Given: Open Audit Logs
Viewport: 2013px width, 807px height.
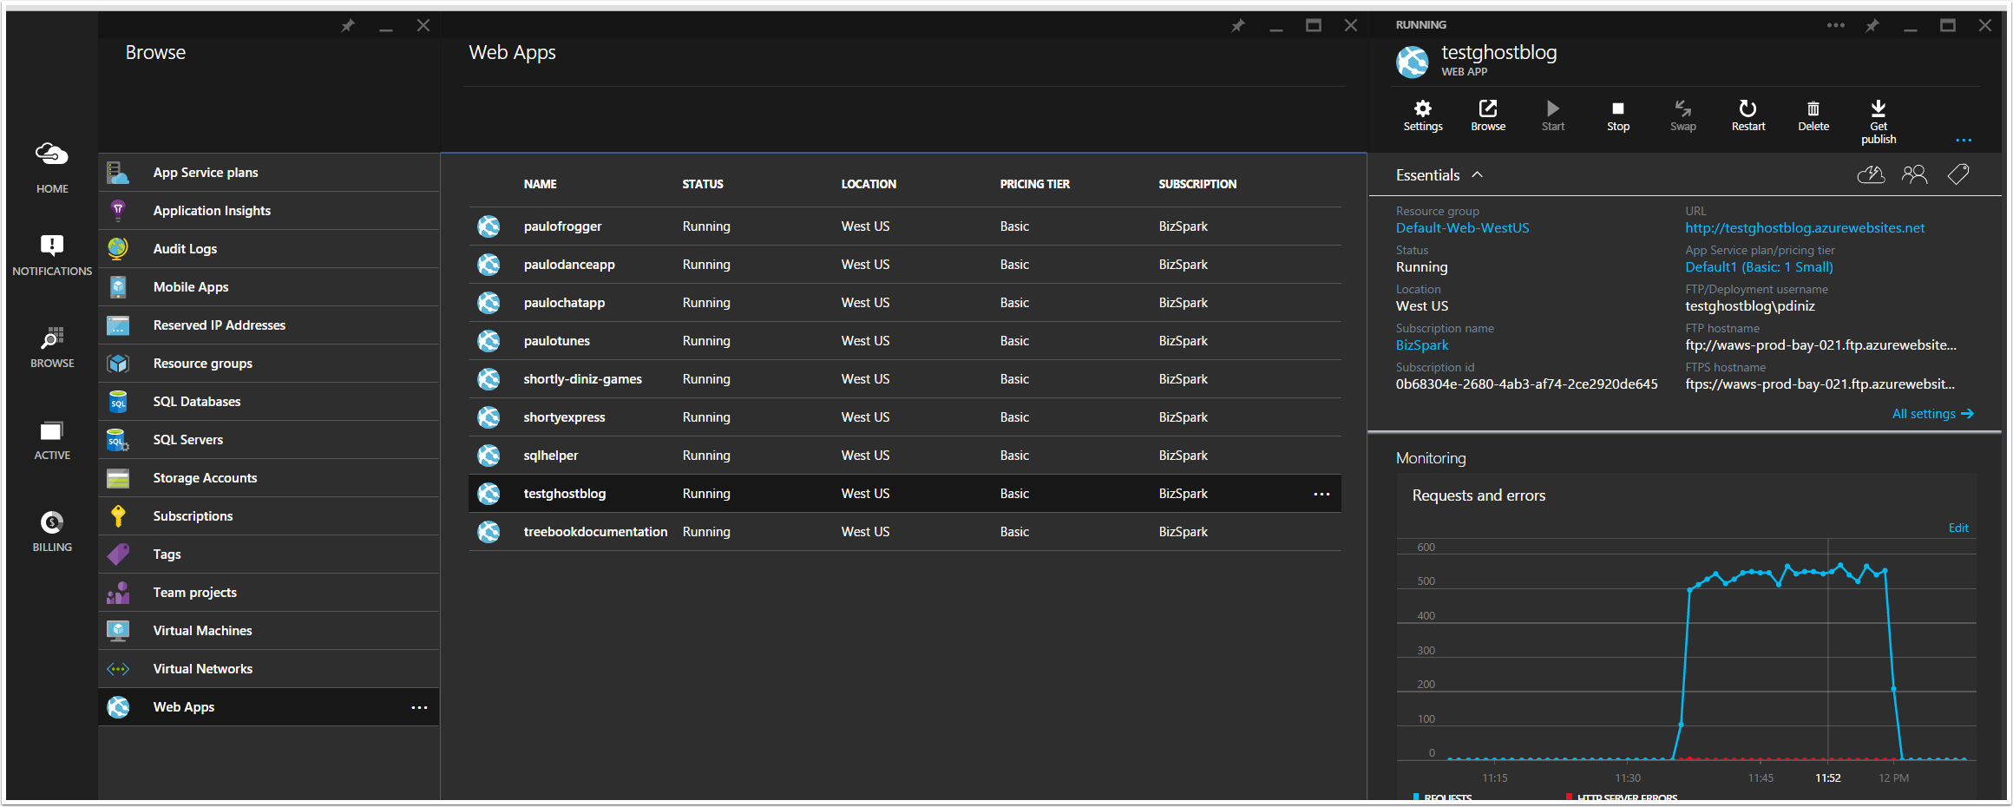Looking at the screenshot, I should point(269,249).
